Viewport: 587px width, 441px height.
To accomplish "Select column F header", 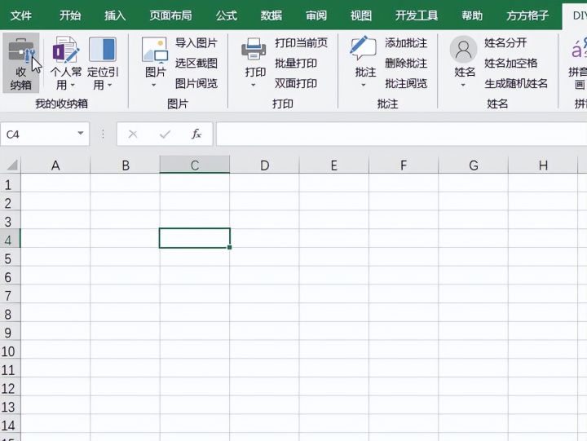I will [x=404, y=165].
